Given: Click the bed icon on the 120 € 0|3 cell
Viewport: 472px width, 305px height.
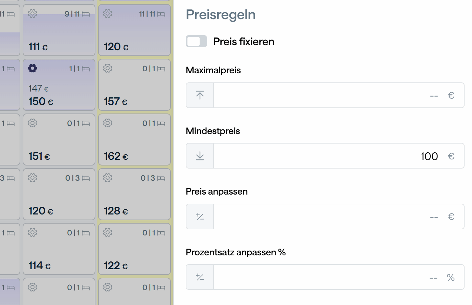Looking at the screenshot, I should coord(86,178).
